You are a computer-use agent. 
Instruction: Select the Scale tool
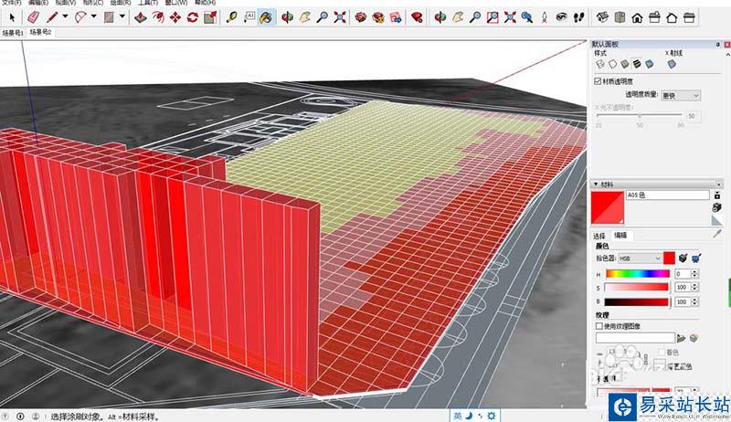coord(210,17)
